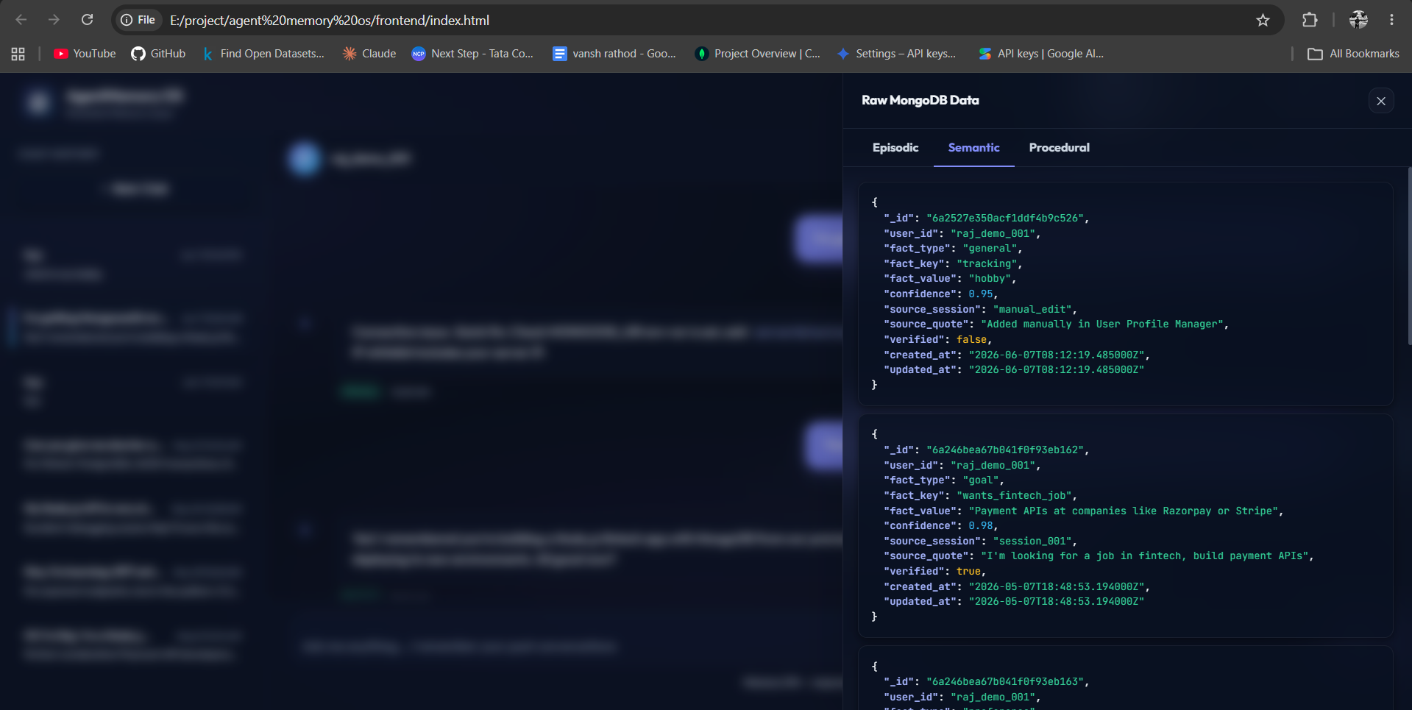Click the id "6a246bea67b041f0f93eb163"
The height and width of the screenshot is (710, 1412).
(x=1005, y=682)
